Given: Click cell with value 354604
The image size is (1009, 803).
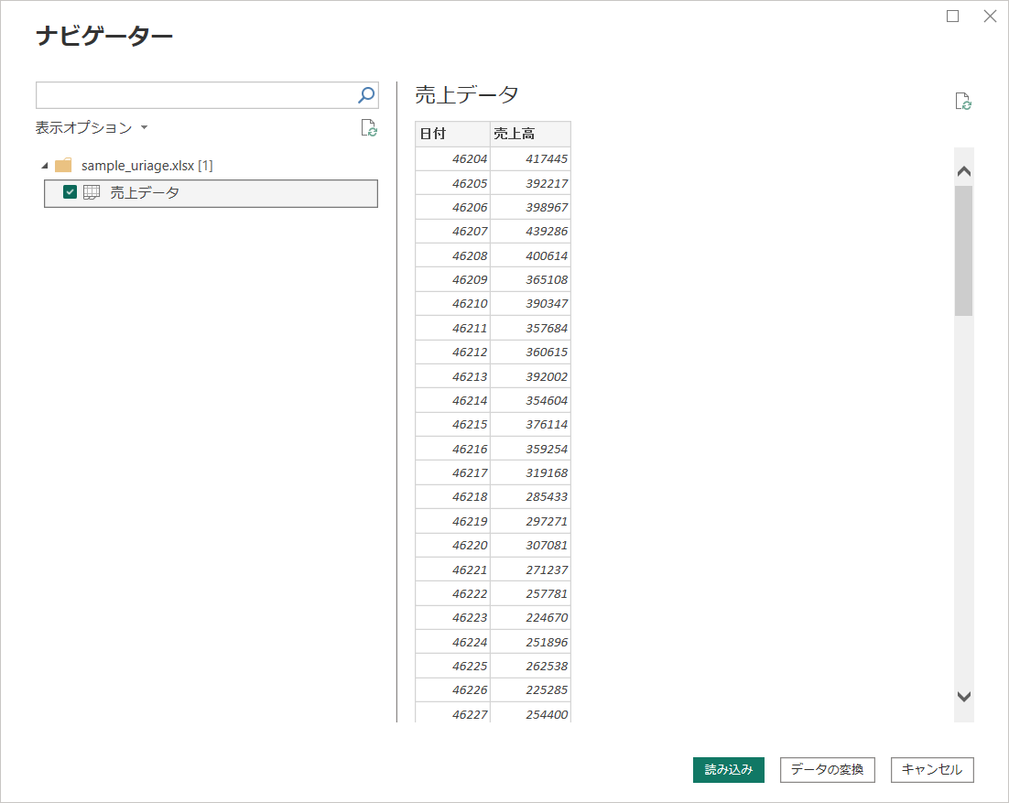Looking at the screenshot, I should point(530,400).
